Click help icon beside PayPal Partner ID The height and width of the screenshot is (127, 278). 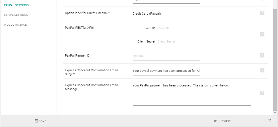[262, 55]
